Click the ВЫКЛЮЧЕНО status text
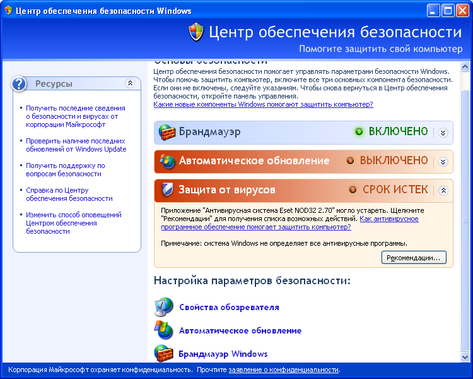Viewport: 473px width, 379px height. tap(394, 160)
